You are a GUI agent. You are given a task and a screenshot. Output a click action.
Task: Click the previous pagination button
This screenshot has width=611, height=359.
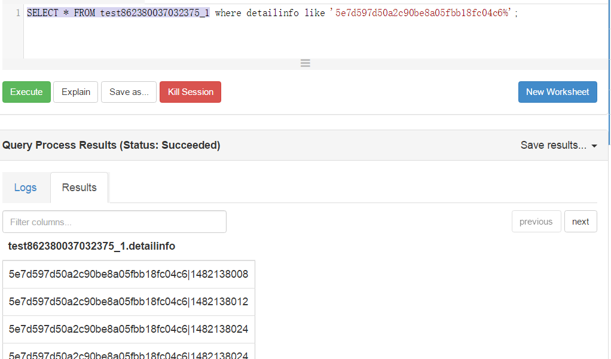point(536,221)
